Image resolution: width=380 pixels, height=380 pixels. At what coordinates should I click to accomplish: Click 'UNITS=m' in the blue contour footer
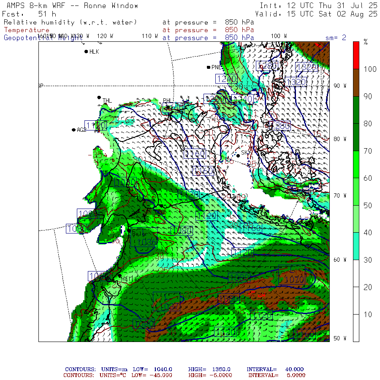(x=114, y=369)
